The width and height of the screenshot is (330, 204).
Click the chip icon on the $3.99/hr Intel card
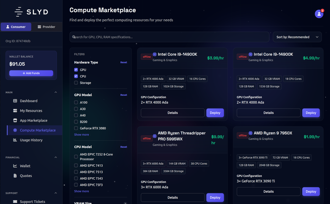pos(155,54)
